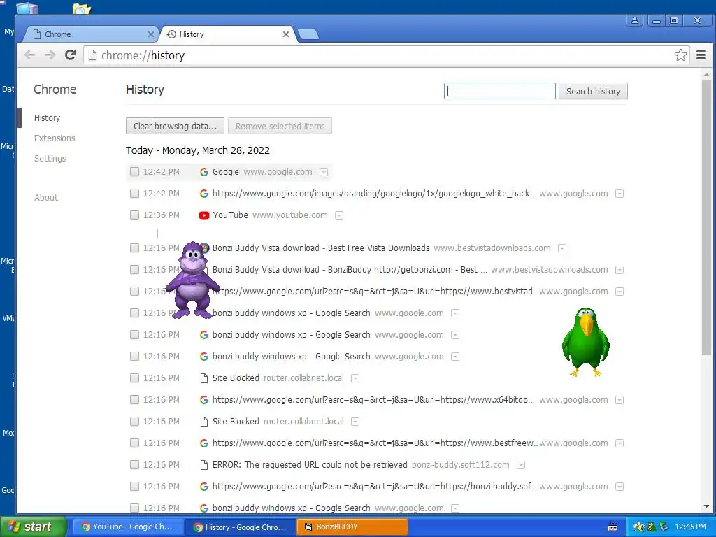This screenshot has height=537, width=716.
Task: Go back using the browser back arrow
Action: (x=29, y=55)
